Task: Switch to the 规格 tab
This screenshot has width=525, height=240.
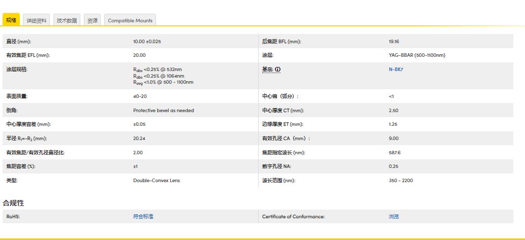Action: click(11, 20)
